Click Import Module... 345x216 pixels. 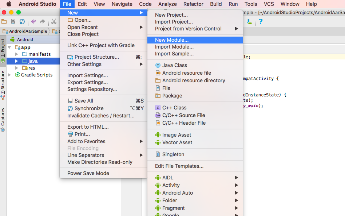(195, 47)
